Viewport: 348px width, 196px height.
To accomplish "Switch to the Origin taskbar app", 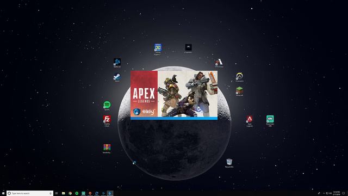I will point(90,193).
